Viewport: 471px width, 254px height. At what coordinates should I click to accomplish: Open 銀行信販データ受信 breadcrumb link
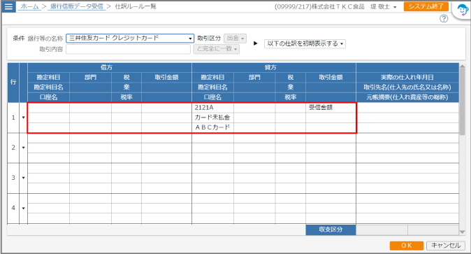click(77, 6)
